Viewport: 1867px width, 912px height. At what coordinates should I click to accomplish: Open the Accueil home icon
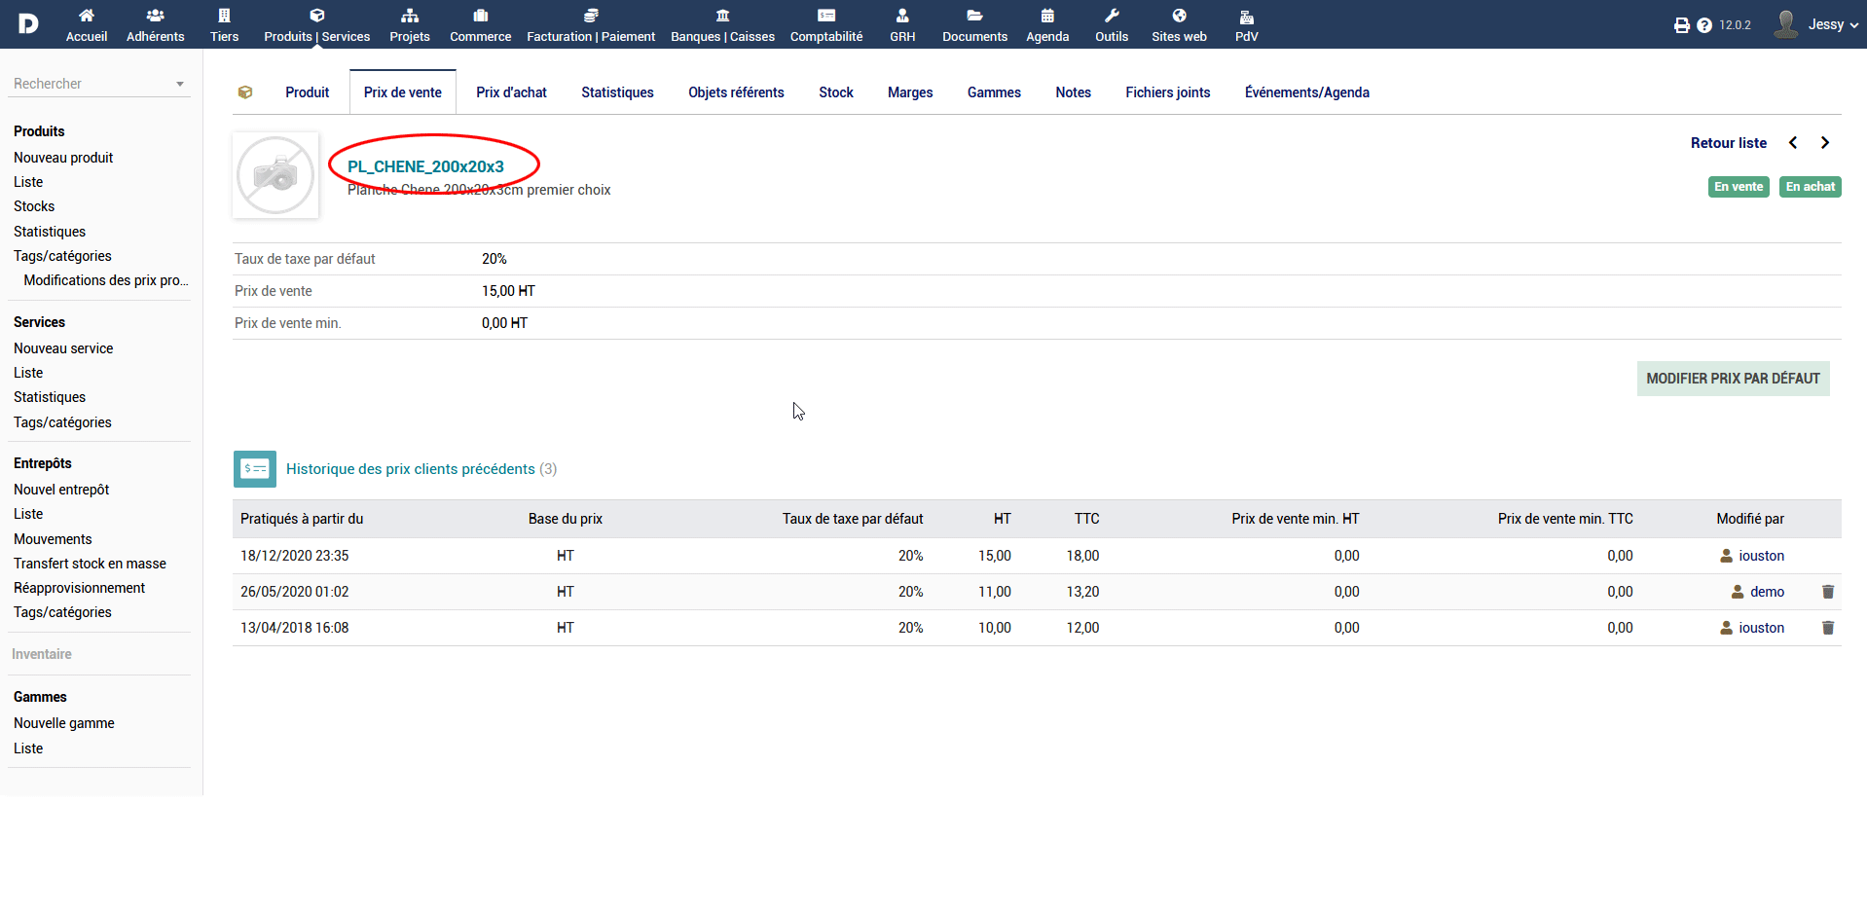click(87, 16)
